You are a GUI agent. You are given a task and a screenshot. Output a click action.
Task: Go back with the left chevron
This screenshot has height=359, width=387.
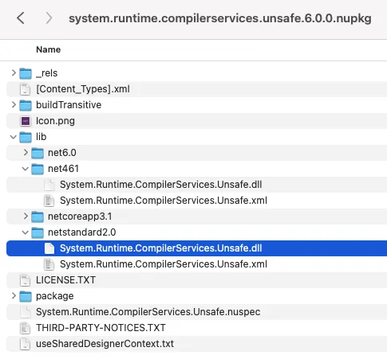click(21, 18)
